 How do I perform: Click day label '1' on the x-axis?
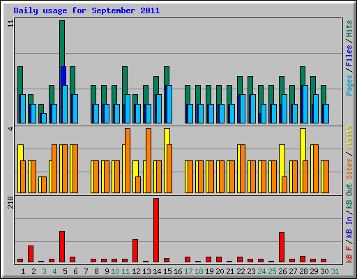23,271
